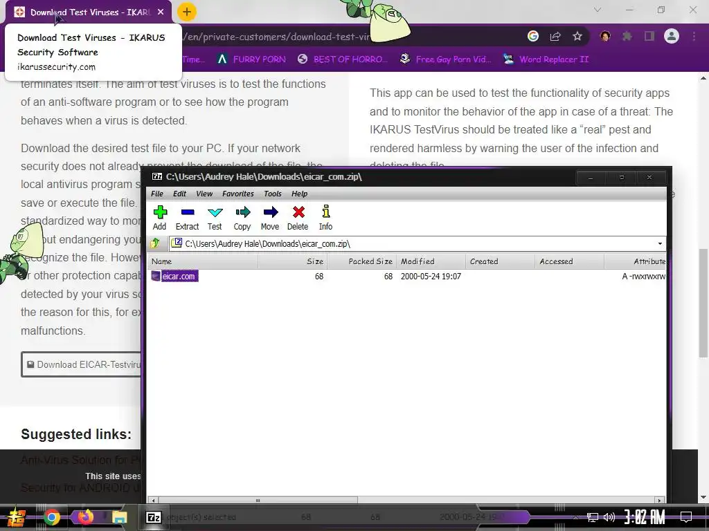Delete the selected file with Delete icon
This screenshot has height=531, width=709.
pos(298,218)
